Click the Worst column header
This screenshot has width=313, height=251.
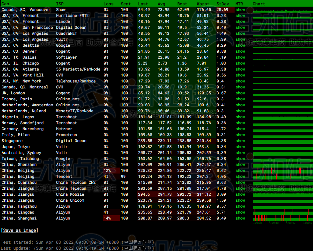[x=203, y=4]
